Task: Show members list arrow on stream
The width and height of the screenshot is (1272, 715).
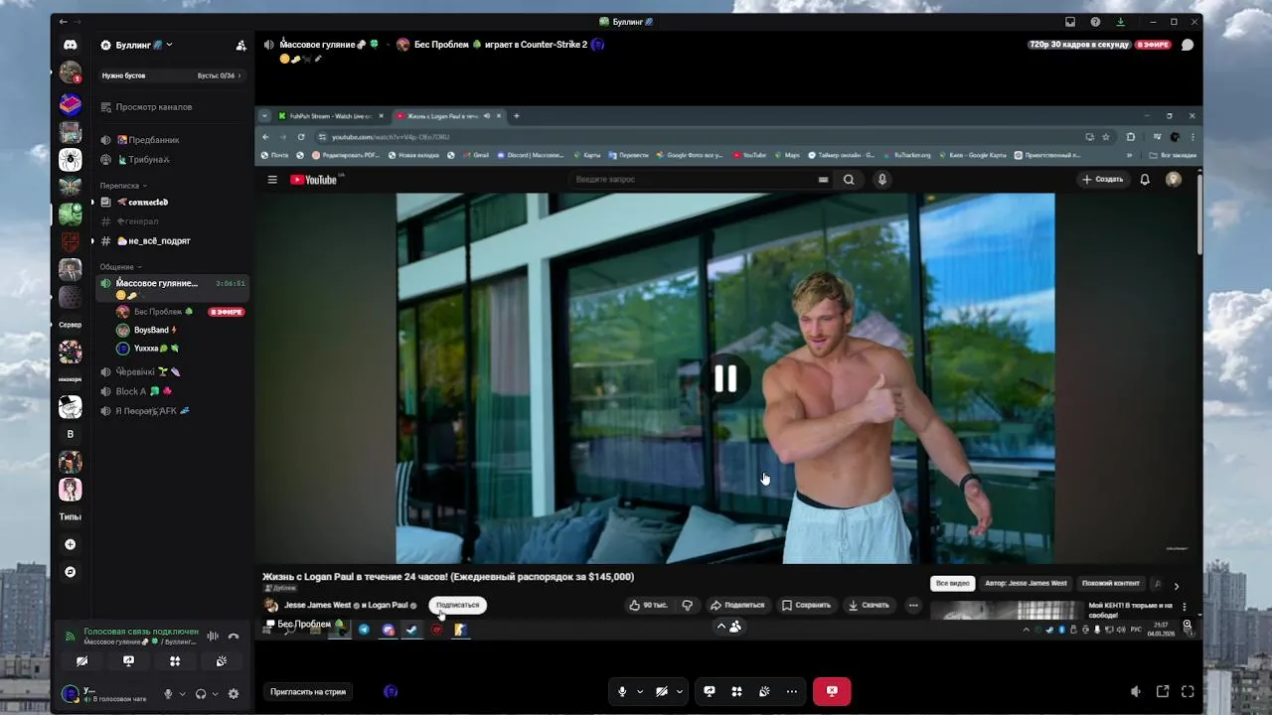Action: point(727,626)
